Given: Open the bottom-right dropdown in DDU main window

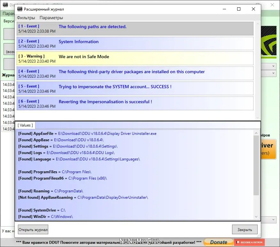Looking at the screenshot, I should point(273,220).
